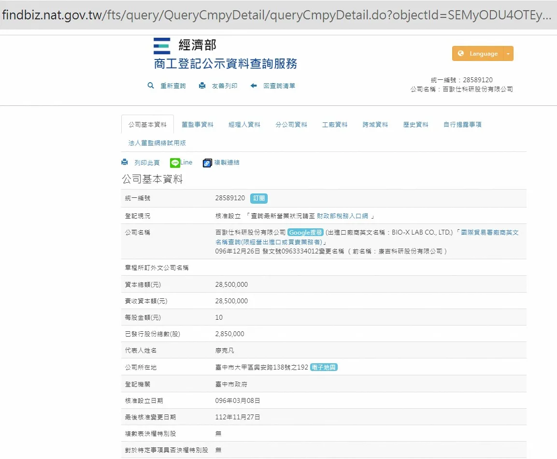Follow the 財政部稅務入口網 link
557x459 pixels.
click(343, 216)
